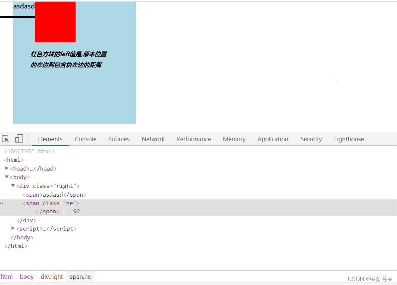
Task: Click the asdasd text in the page
Action: pyautogui.click(x=24, y=6)
